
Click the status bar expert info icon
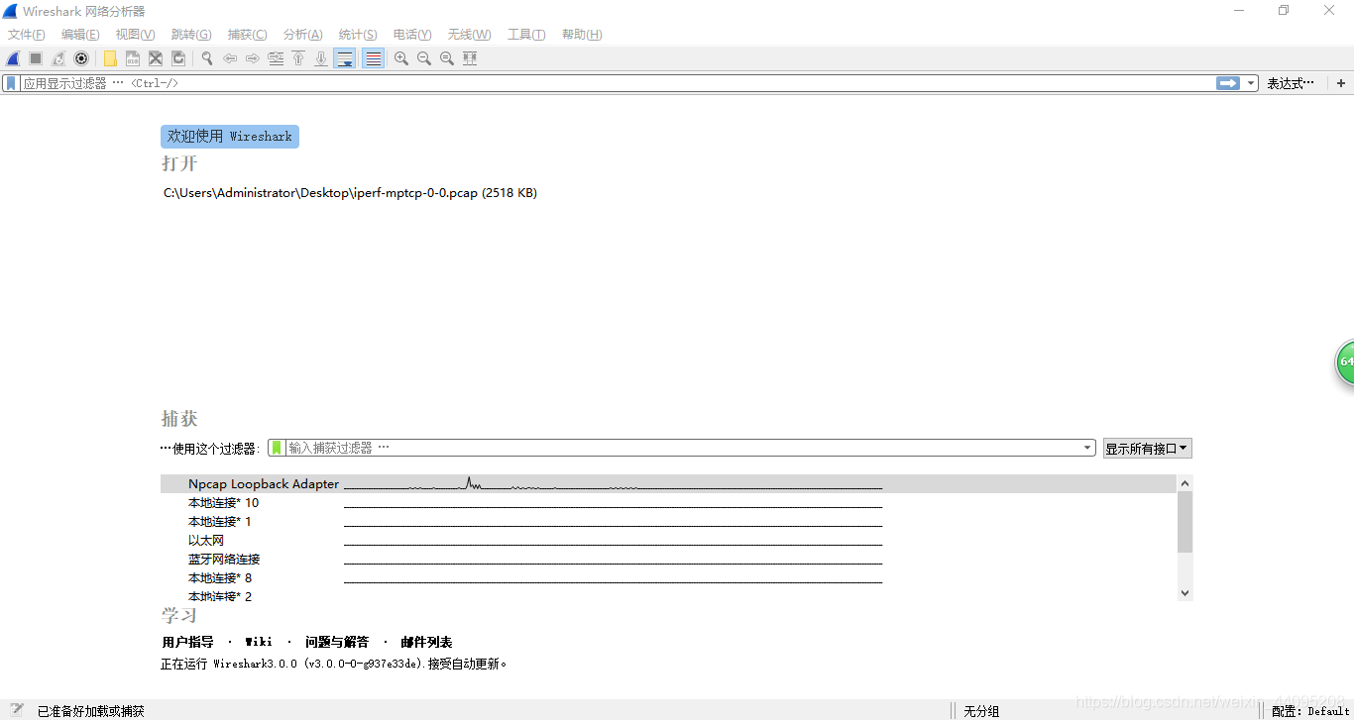[17, 710]
